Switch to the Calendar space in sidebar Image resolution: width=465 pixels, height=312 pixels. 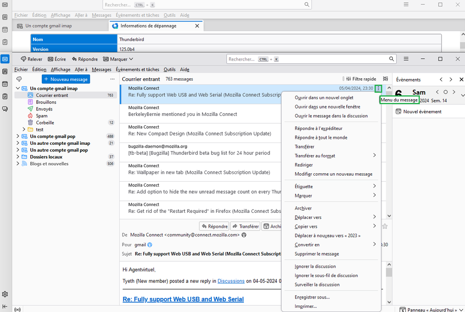(x=5, y=84)
